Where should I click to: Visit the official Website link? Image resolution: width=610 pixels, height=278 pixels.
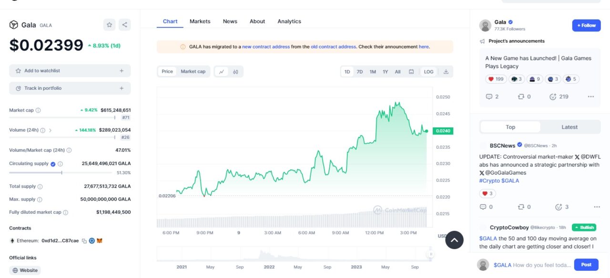coord(25,270)
